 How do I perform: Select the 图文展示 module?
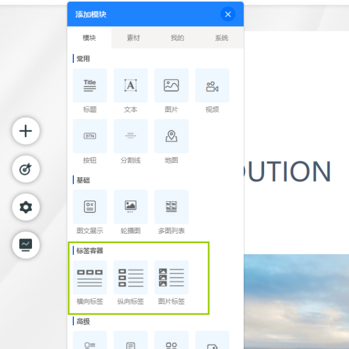pyautogui.click(x=90, y=206)
